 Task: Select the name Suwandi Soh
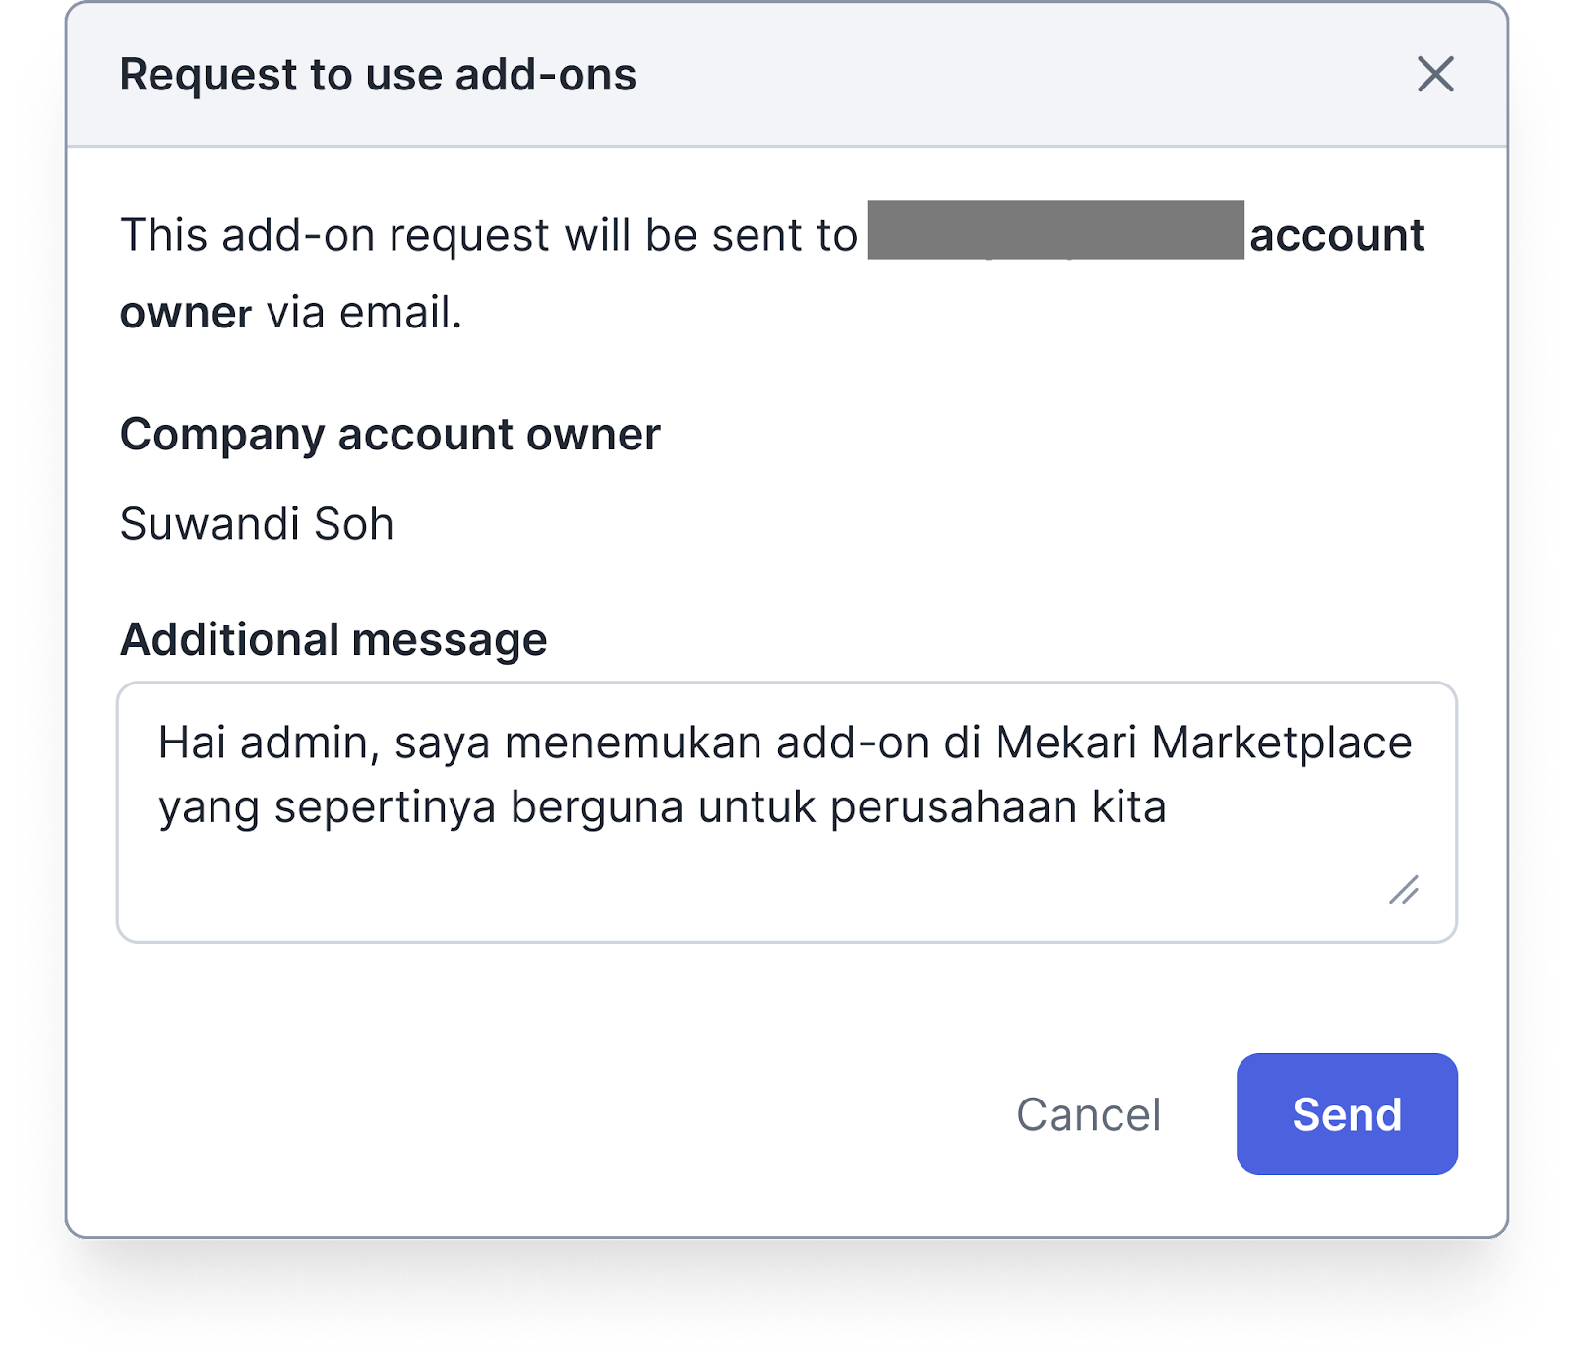pyautogui.click(x=257, y=524)
